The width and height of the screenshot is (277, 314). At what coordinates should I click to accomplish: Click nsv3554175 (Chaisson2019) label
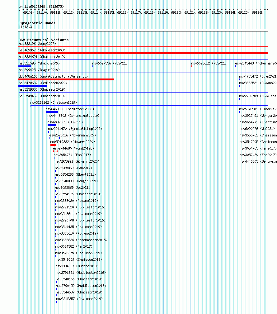pyautogui.click(x=78, y=194)
